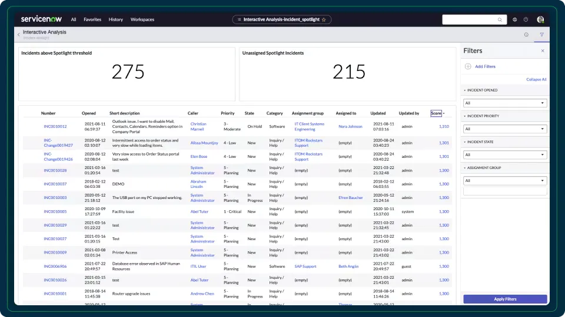Open the Incident Priority dropdown
This screenshot has width=565, height=317.
tap(505, 129)
